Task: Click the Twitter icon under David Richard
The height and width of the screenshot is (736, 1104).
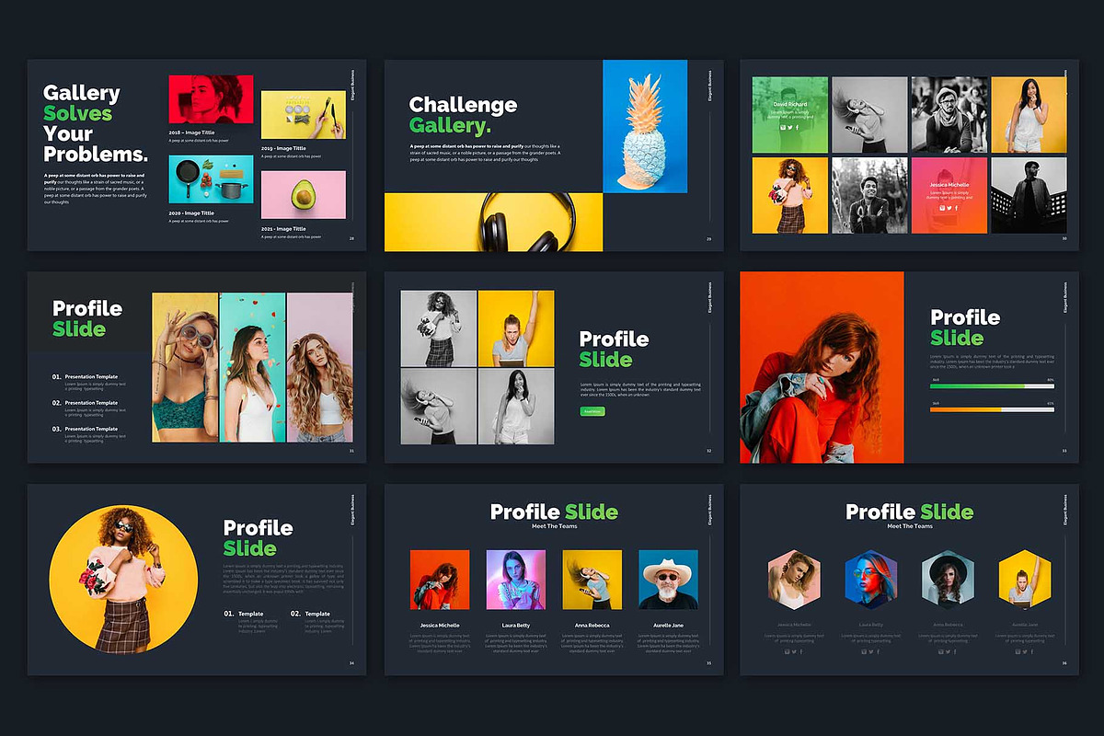Action: (x=790, y=127)
